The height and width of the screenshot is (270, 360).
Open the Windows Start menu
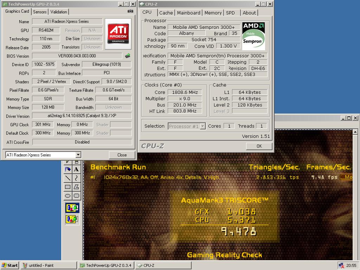(9, 265)
